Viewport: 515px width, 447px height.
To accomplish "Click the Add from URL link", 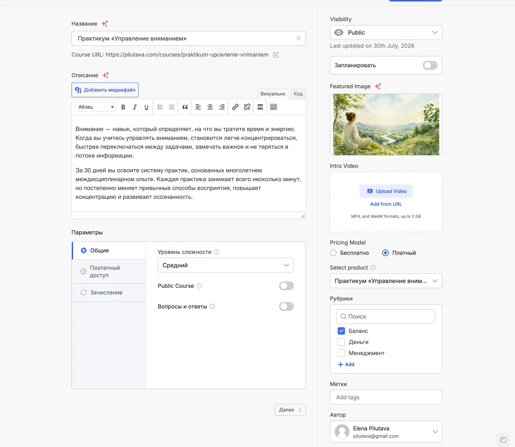I will 386,204.
